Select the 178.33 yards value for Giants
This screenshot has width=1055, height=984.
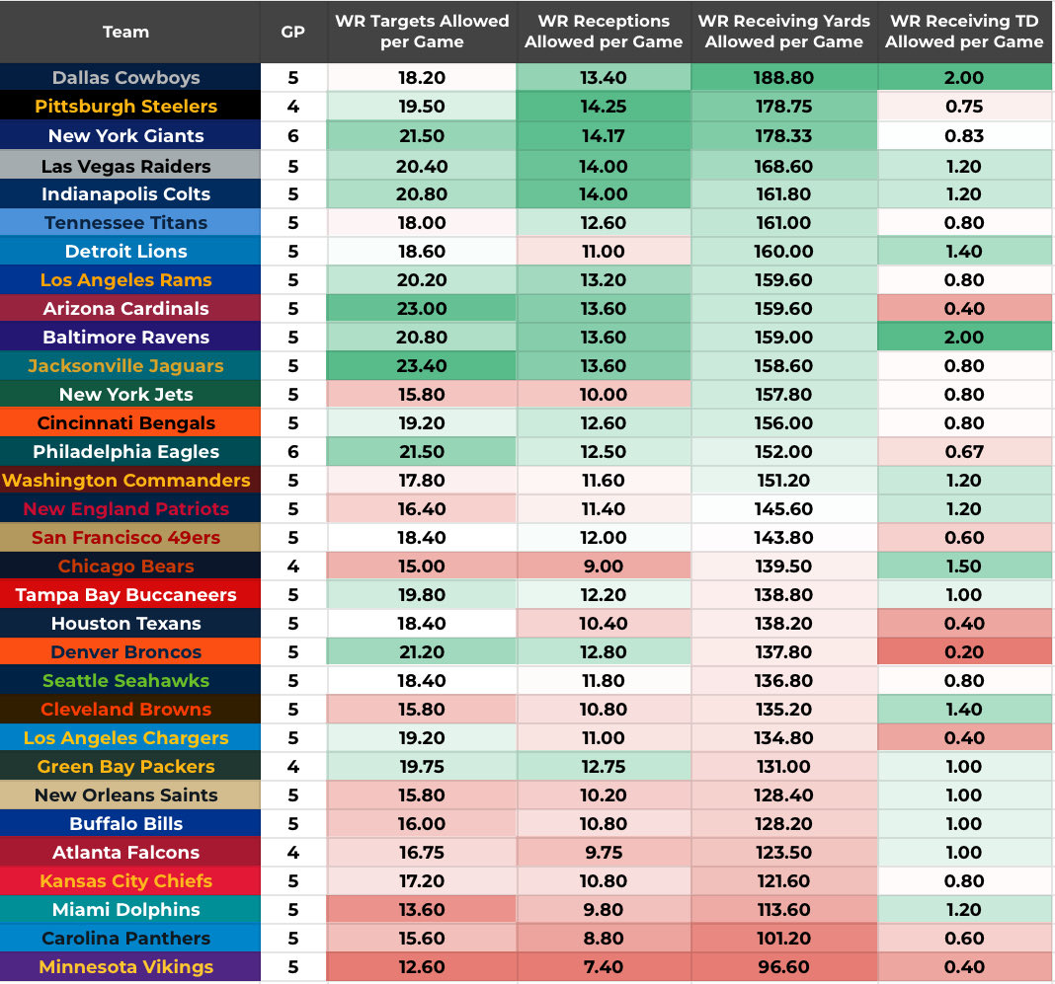pos(784,136)
